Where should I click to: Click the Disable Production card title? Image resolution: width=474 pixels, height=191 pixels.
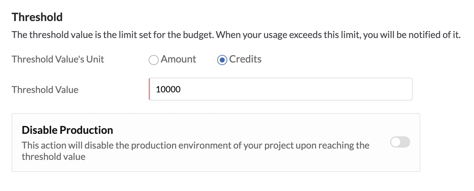pos(67,130)
